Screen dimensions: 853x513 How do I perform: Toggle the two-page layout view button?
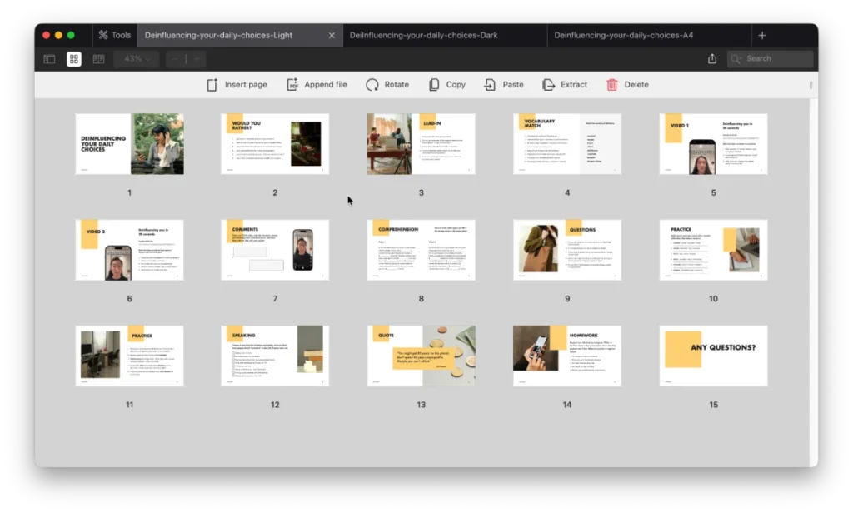[98, 59]
